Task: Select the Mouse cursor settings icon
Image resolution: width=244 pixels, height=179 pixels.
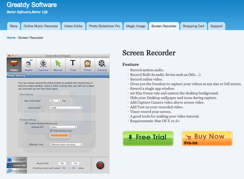Action: [58, 65]
